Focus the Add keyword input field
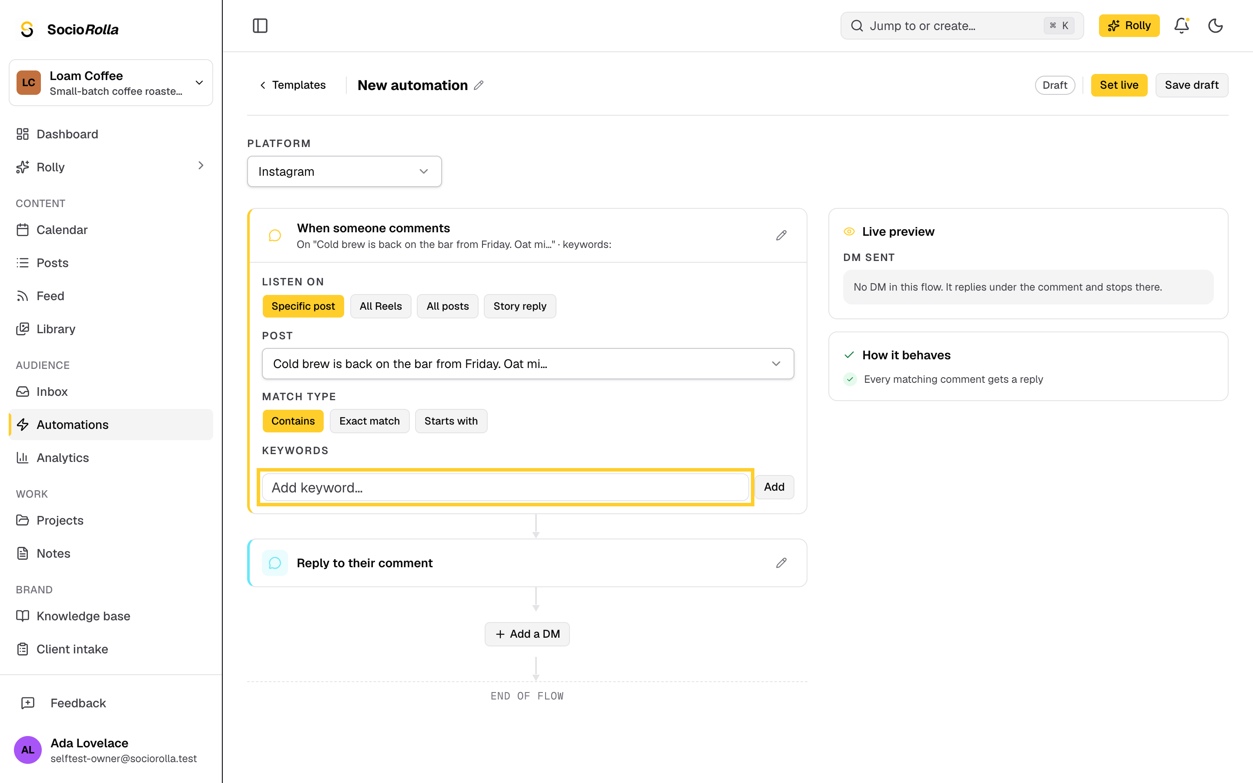This screenshot has height=783, width=1253. tap(506, 487)
